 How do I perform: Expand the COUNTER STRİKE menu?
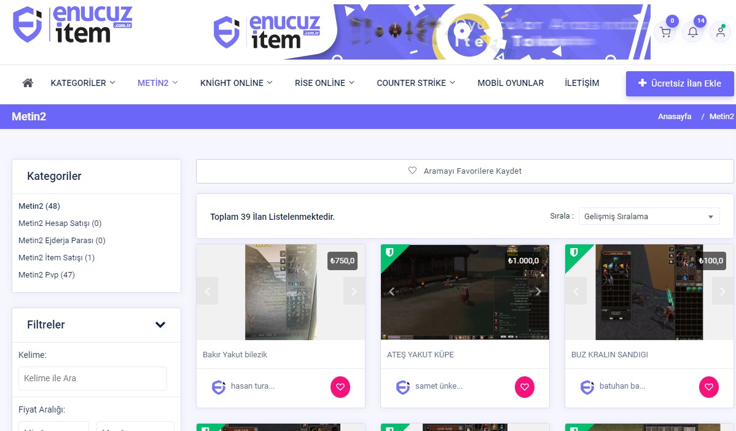tap(416, 83)
